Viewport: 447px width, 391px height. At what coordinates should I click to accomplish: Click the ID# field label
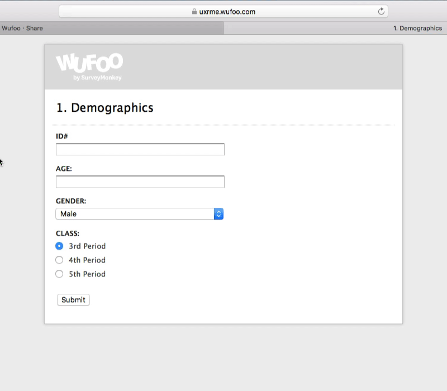[62, 136]
